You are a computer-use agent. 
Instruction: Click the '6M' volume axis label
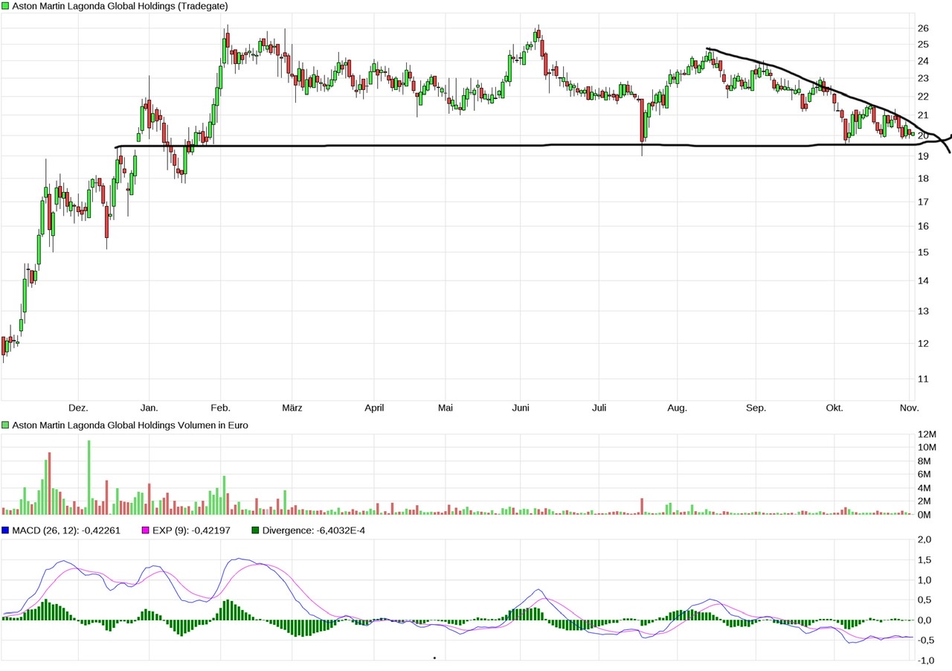[924, 475]
